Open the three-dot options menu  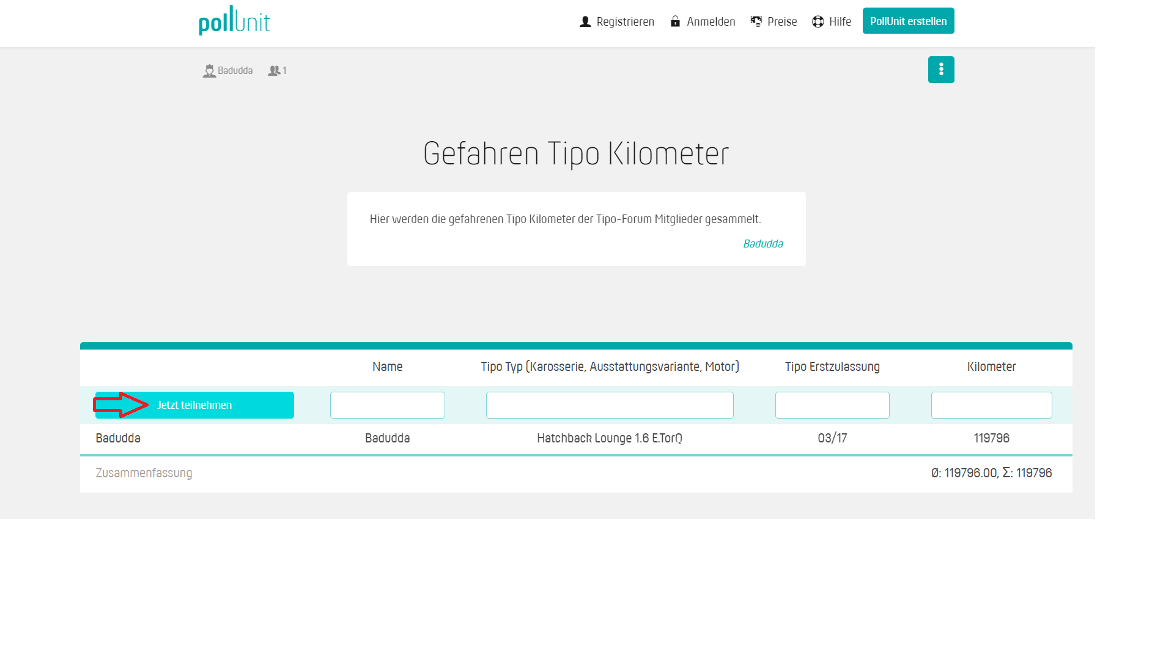(x=940, y=70)
